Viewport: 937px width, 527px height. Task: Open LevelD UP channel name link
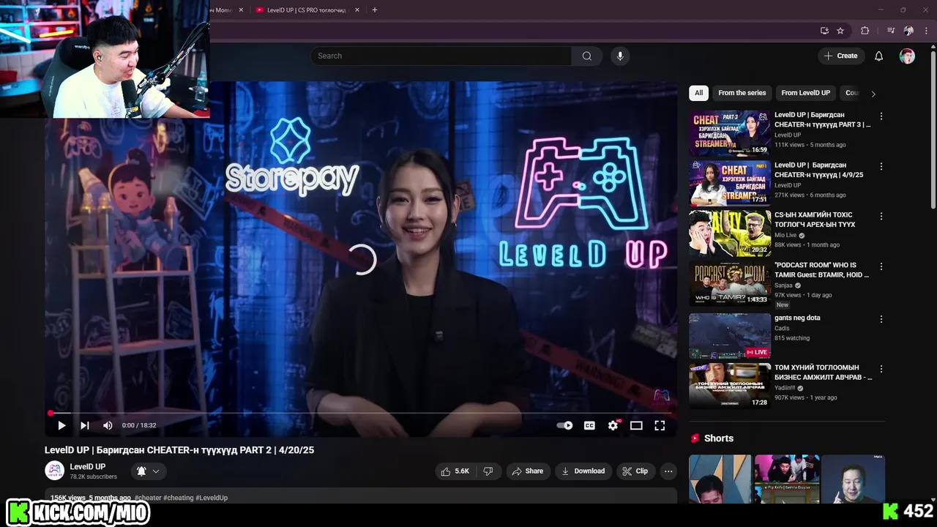coord(88,467)
